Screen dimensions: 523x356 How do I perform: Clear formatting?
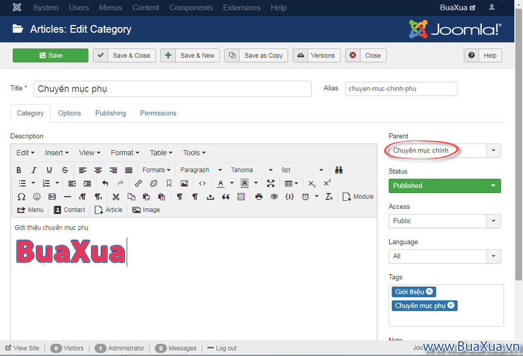(x=329, y=197)
